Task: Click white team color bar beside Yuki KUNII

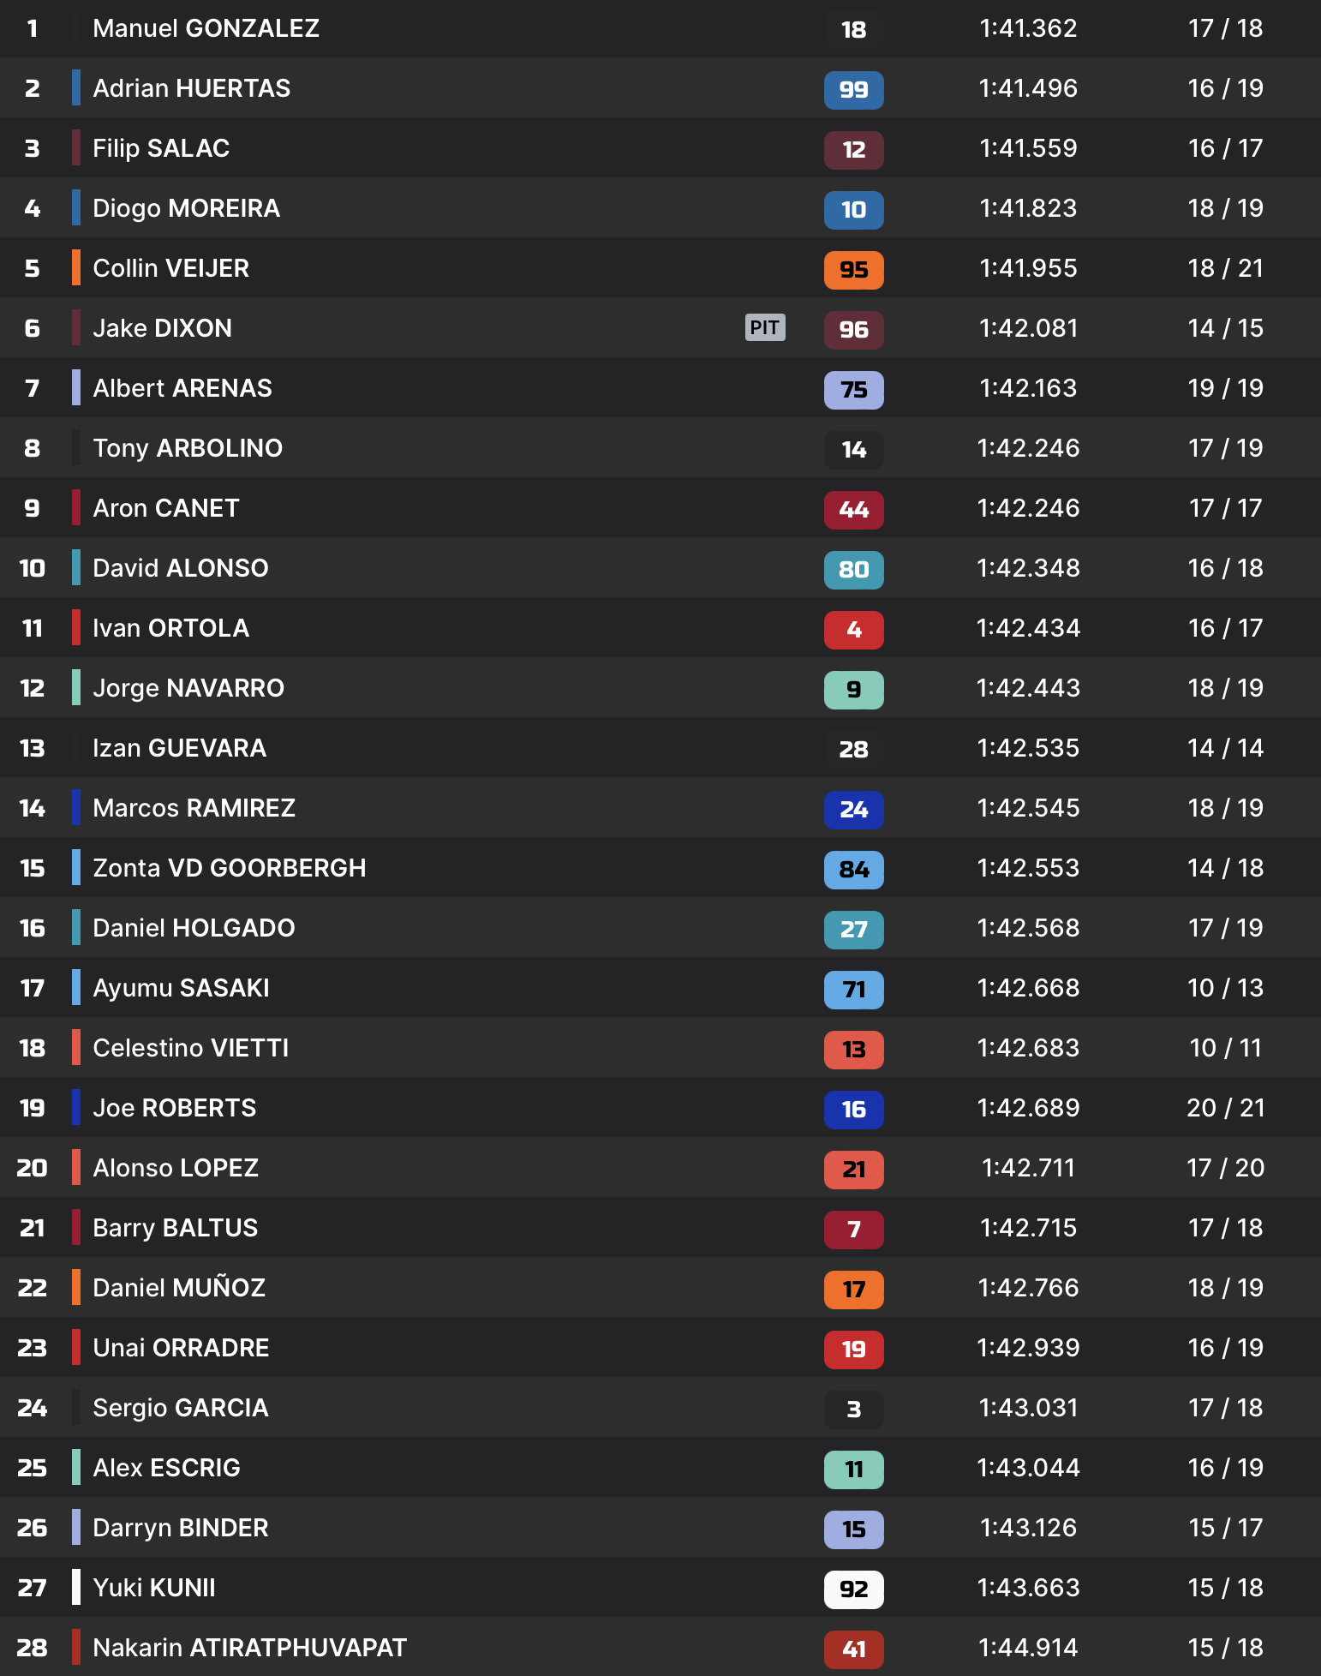Action: (76, 1587)
